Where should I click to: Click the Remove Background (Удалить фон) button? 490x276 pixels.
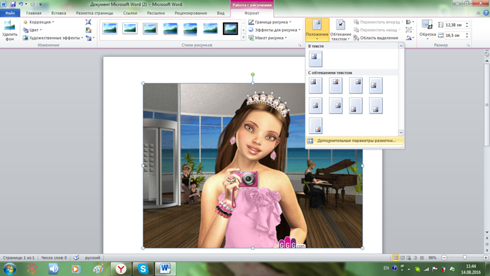[x=9, y=30]
